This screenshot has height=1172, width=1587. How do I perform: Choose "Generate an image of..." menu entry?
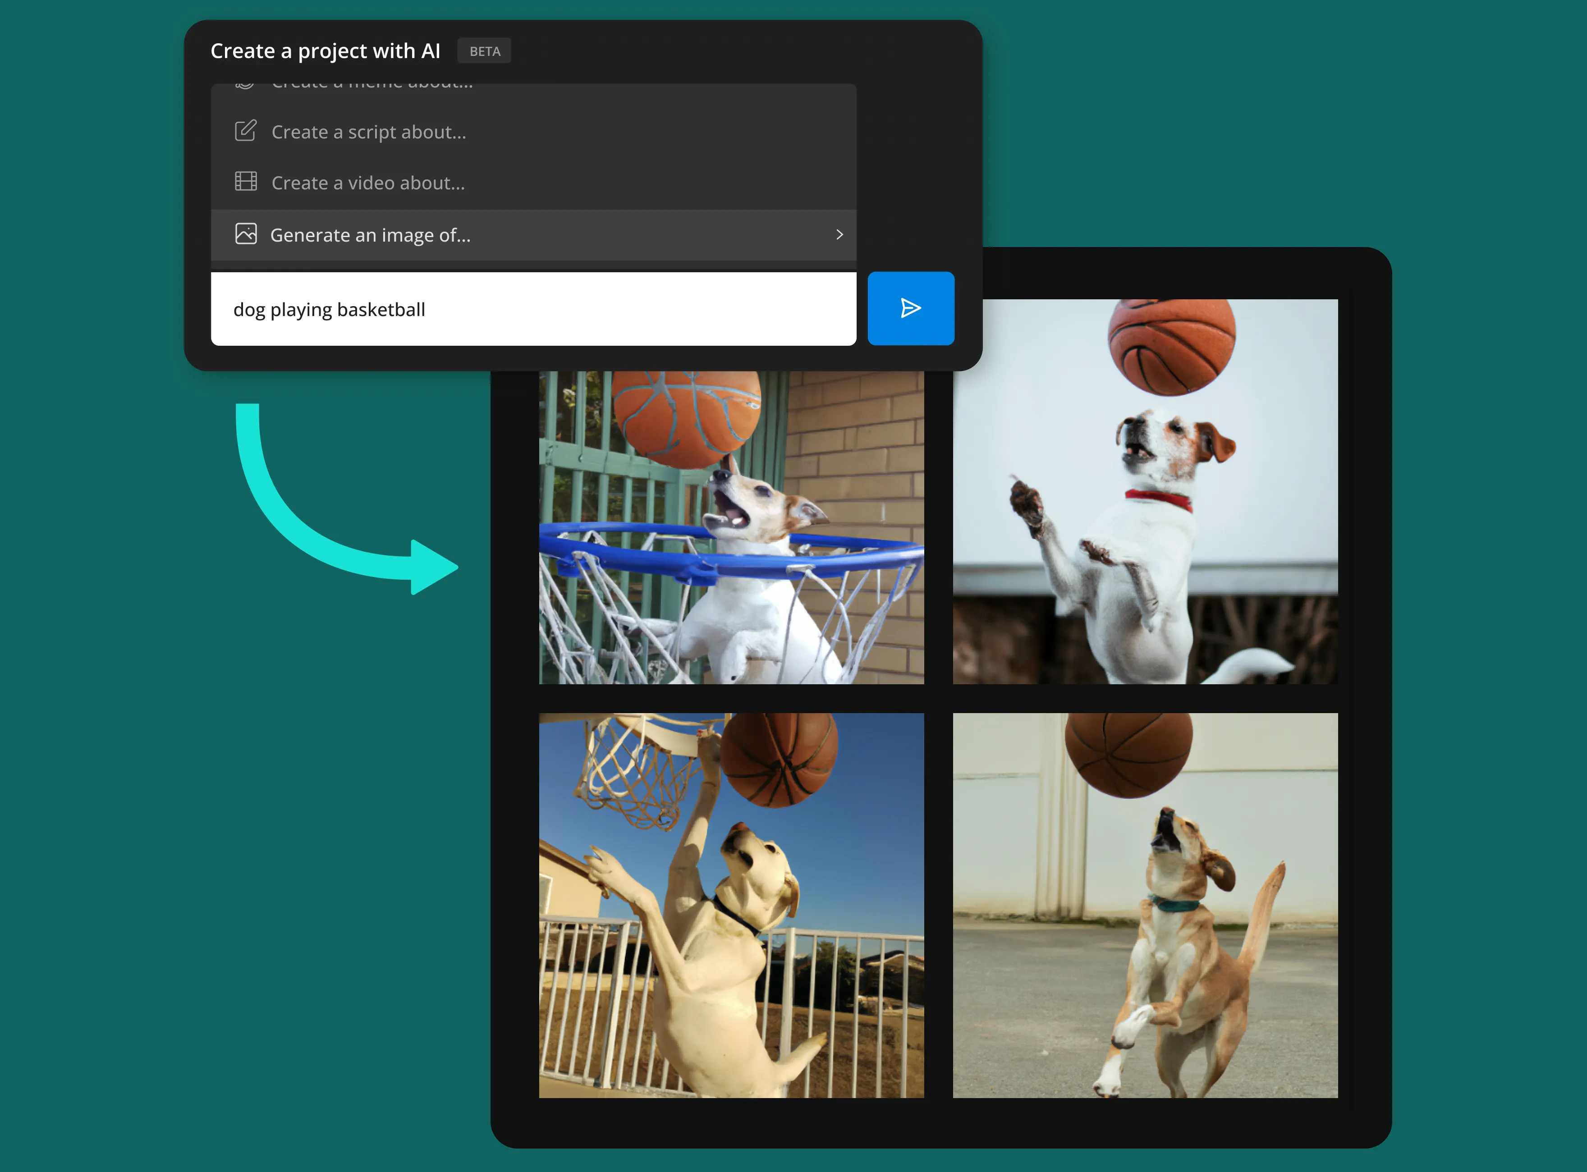click(x=370, y=235)
